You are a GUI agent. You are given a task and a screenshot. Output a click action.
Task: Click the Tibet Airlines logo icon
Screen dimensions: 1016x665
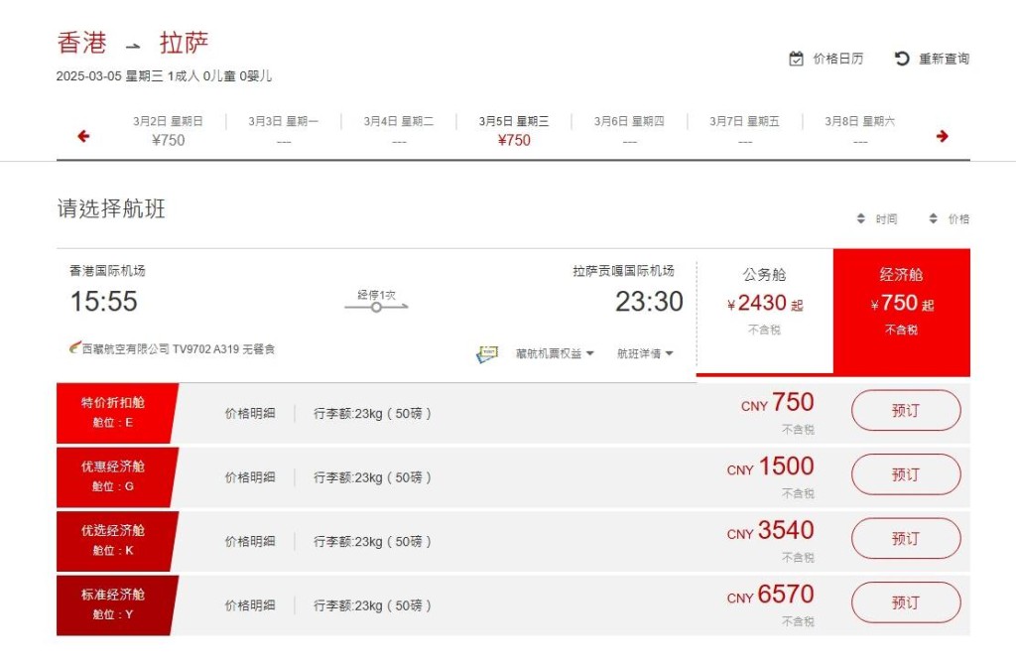click(75, 347)
